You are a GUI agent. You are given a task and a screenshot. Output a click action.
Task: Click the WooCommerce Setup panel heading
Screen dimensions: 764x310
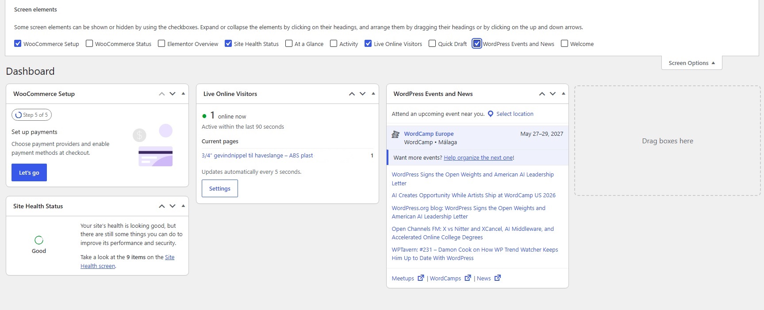point(44,94)
